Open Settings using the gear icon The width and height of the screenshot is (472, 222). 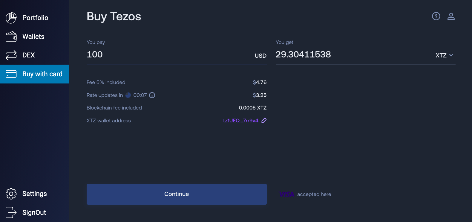(x=11, y=194)
